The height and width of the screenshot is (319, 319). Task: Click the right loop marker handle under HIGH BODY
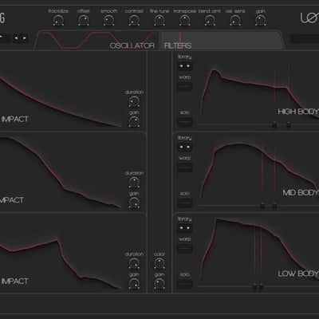[x=289, y=124]
